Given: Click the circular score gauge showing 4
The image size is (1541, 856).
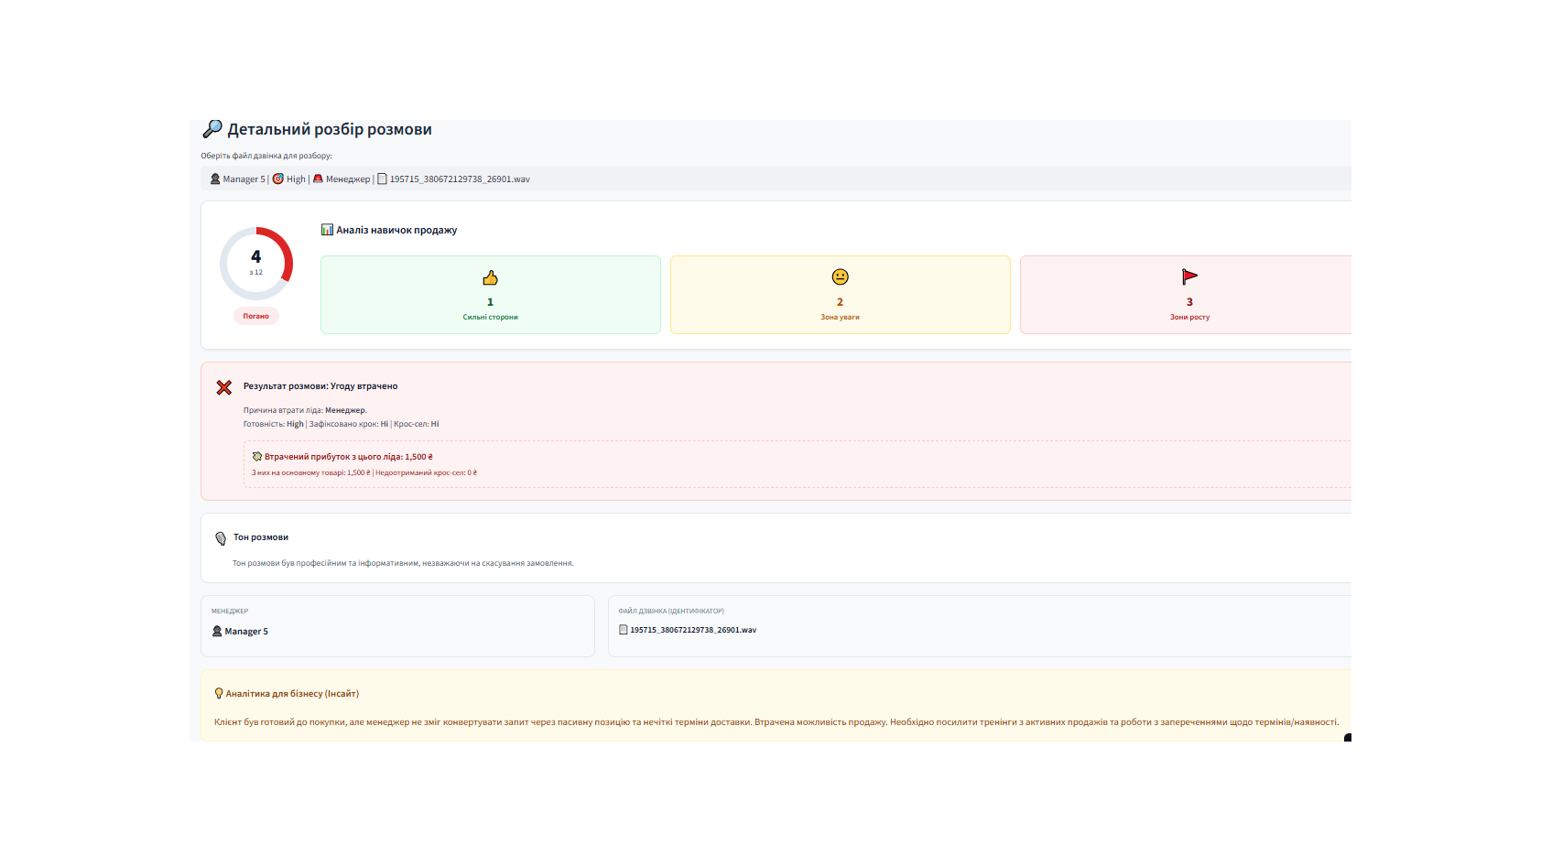Looking at the screenshot, I should coord(256,264).
